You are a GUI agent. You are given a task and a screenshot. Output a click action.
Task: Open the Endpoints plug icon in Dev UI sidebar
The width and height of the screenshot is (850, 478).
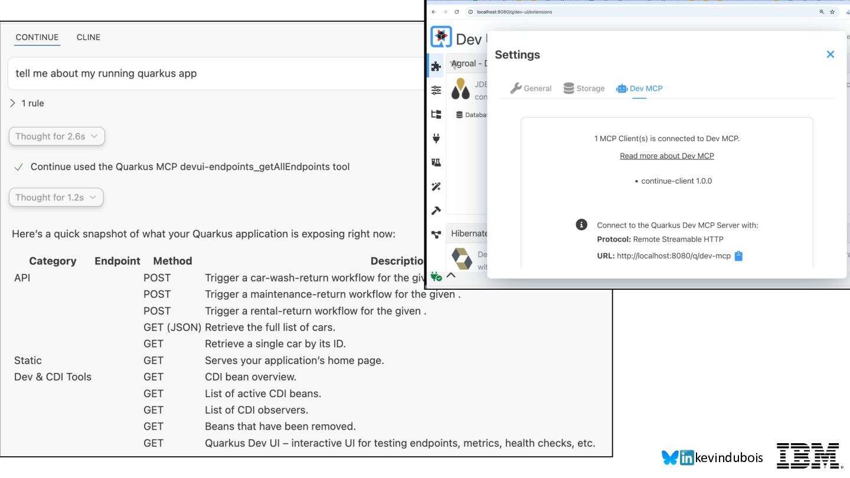436,138
